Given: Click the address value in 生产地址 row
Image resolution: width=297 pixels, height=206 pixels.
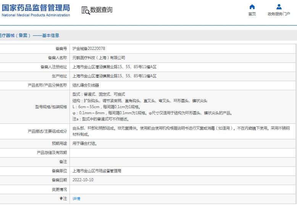Looking at the screenshot, I should coord(115,76).
